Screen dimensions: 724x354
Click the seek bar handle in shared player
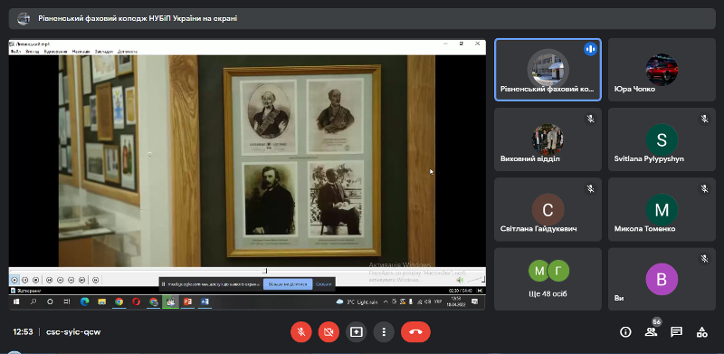[x=265, y=271]
